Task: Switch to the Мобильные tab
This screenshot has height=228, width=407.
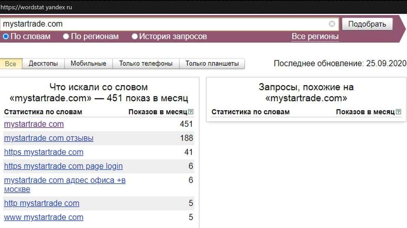Action: [x=88, y=64]
